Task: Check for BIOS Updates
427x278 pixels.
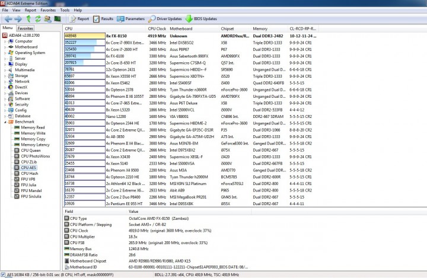Action: click(201, 19)
